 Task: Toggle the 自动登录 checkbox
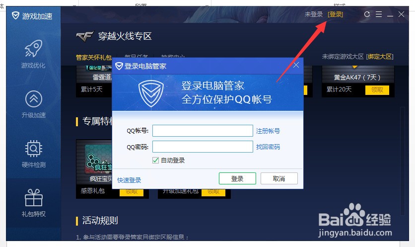click(156, 160)
